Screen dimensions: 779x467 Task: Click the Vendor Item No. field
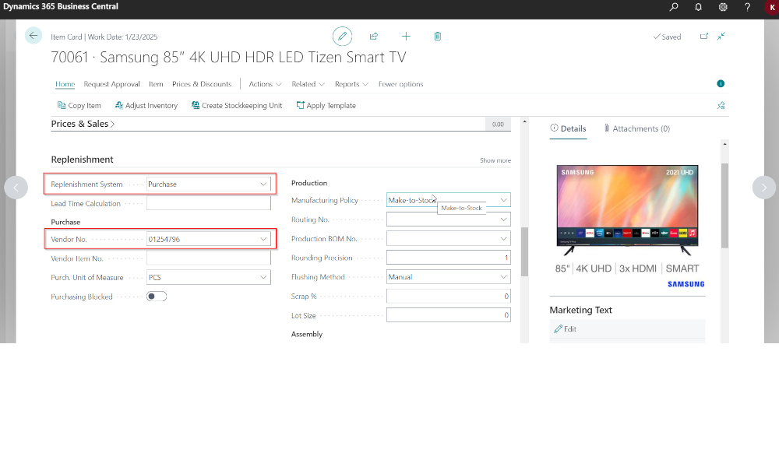point(209,258)
